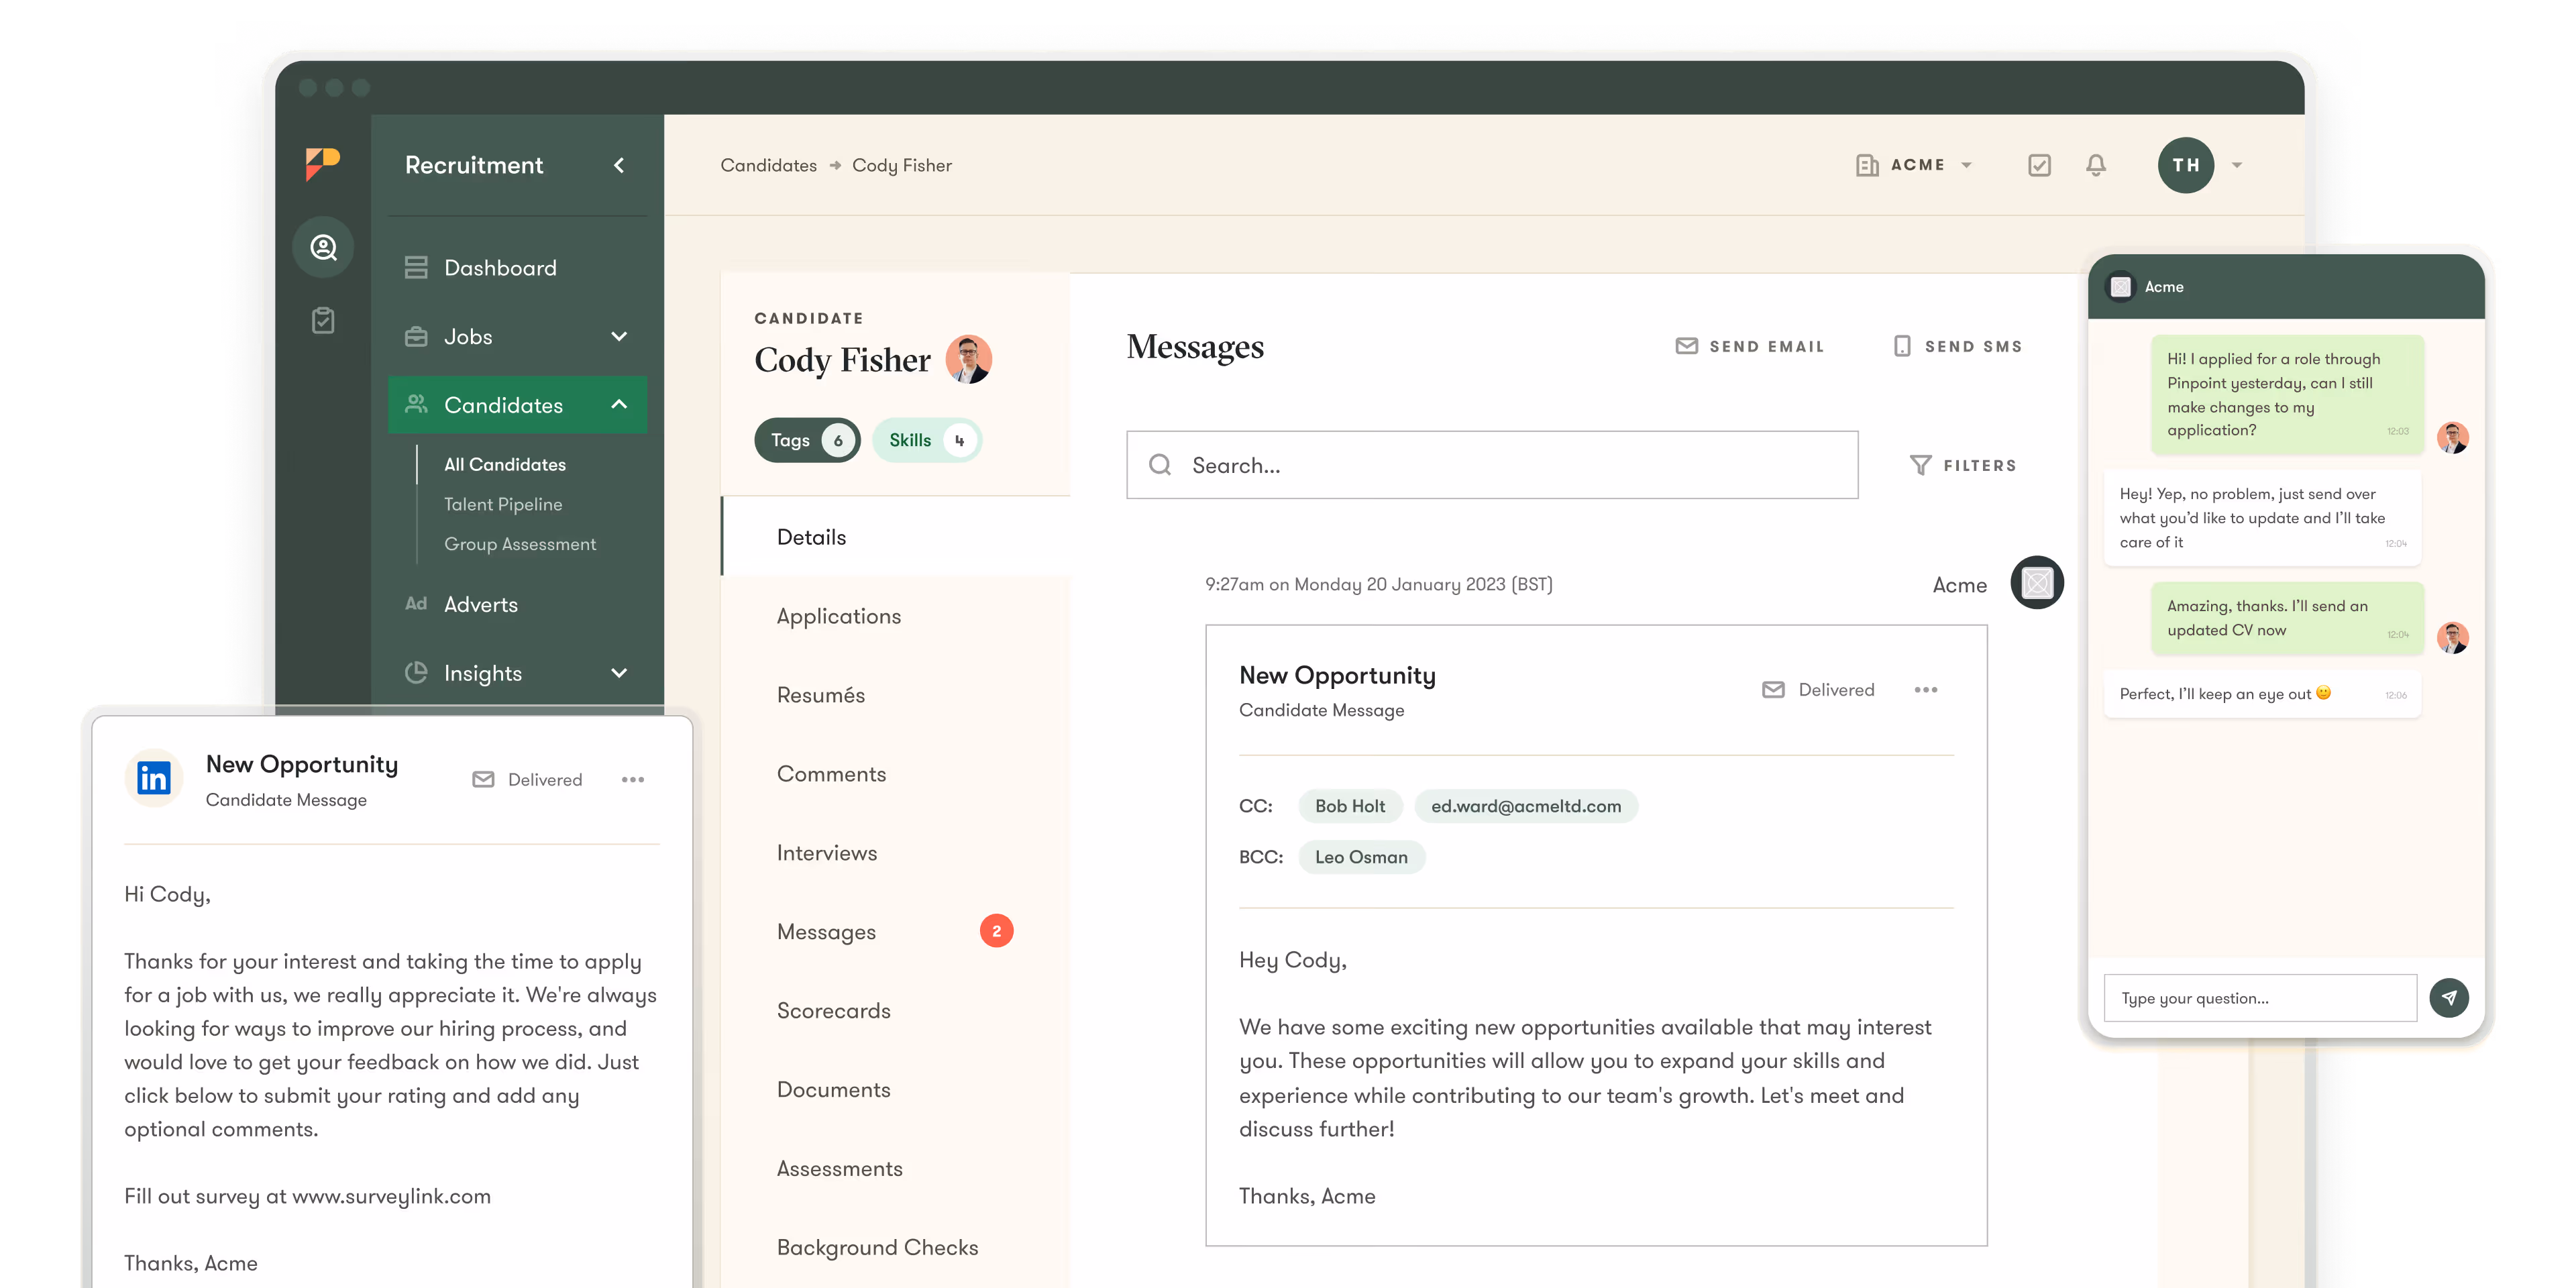Switch to the Applications tab
Viewport: 2576px width, 1288px height.
point(895,616)
